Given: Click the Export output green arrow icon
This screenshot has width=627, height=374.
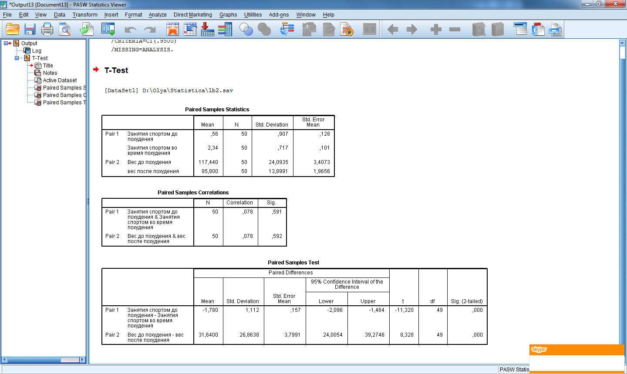Looking at the screenshot, I should click(86, 30).
